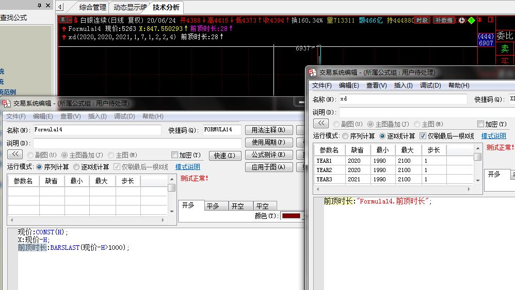515x290 pixels.
Task: Collapse panel with << button in Formula14 editor
Action: [14, 154]
